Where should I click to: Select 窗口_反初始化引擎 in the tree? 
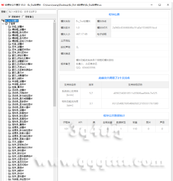22,64
